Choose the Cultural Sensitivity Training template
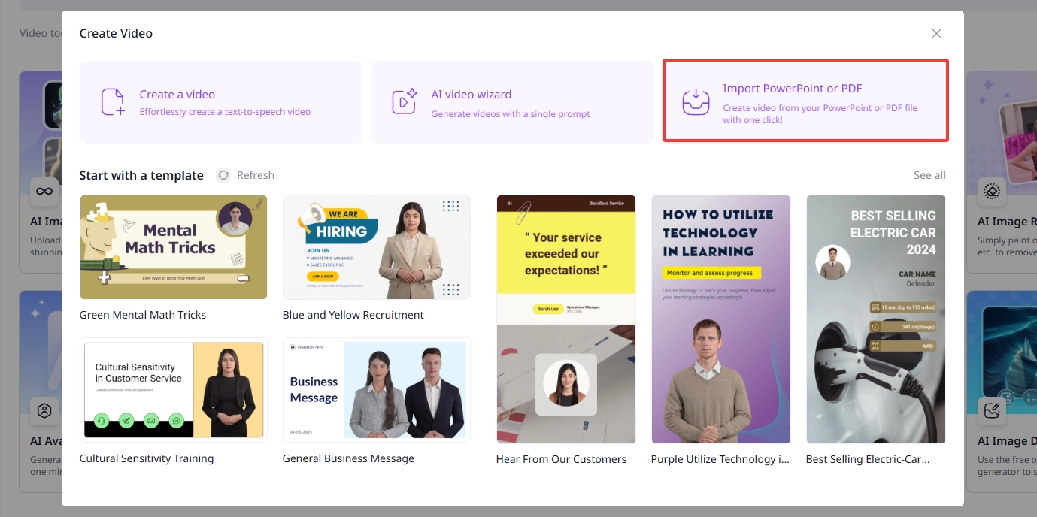Image resolution: width=1037 pixels, height=517 pixels. [173, 390]
